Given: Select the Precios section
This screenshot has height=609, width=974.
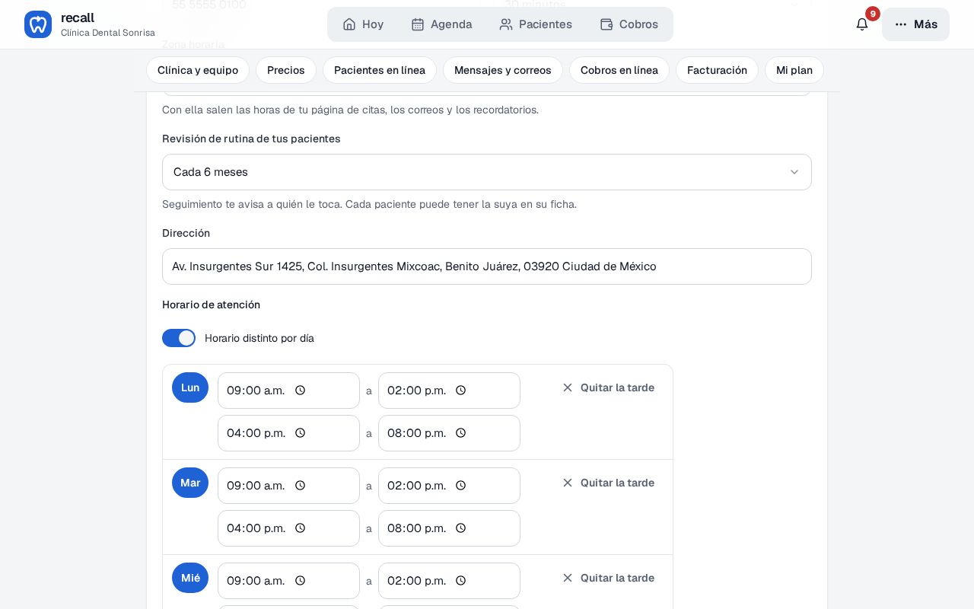Looking at the screenshot, I should 286,70.
